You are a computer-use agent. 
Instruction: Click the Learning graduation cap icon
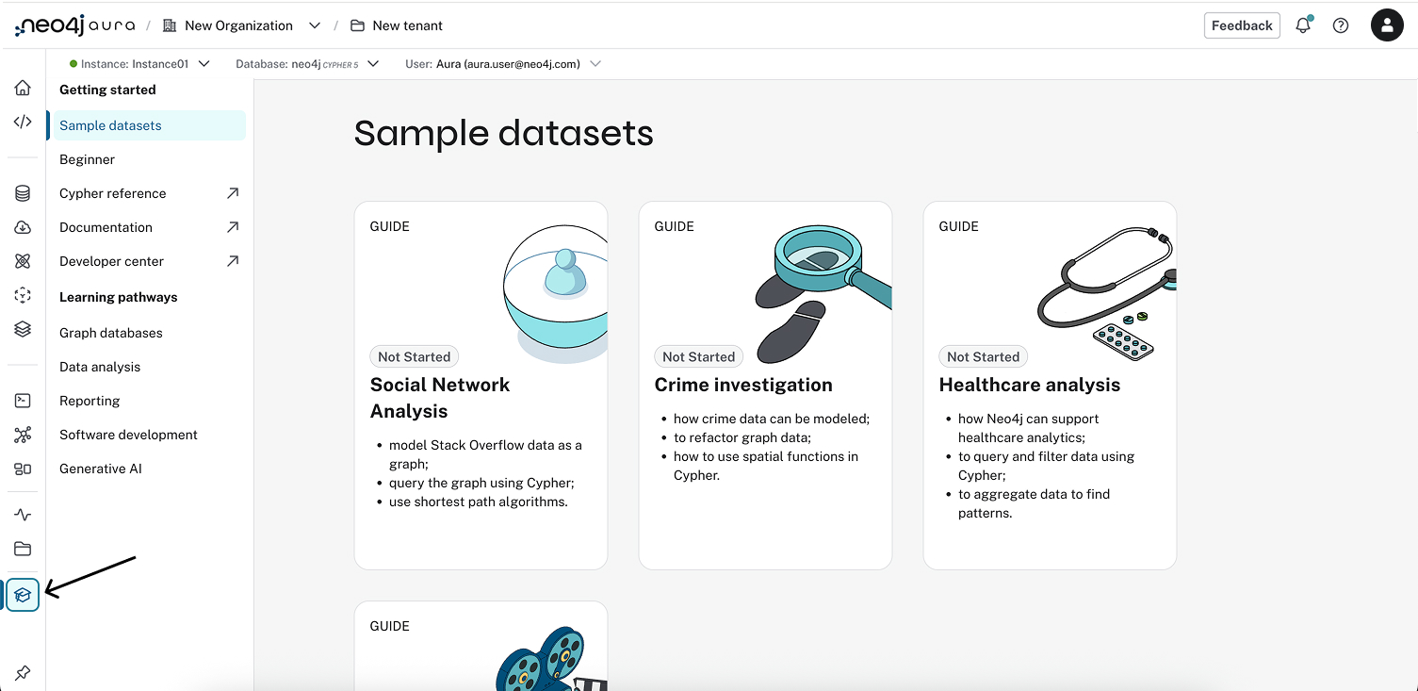[22, 594]
